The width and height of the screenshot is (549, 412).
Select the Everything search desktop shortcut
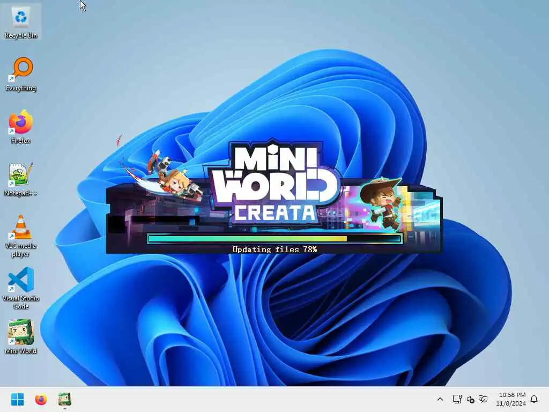coord(21,75)
